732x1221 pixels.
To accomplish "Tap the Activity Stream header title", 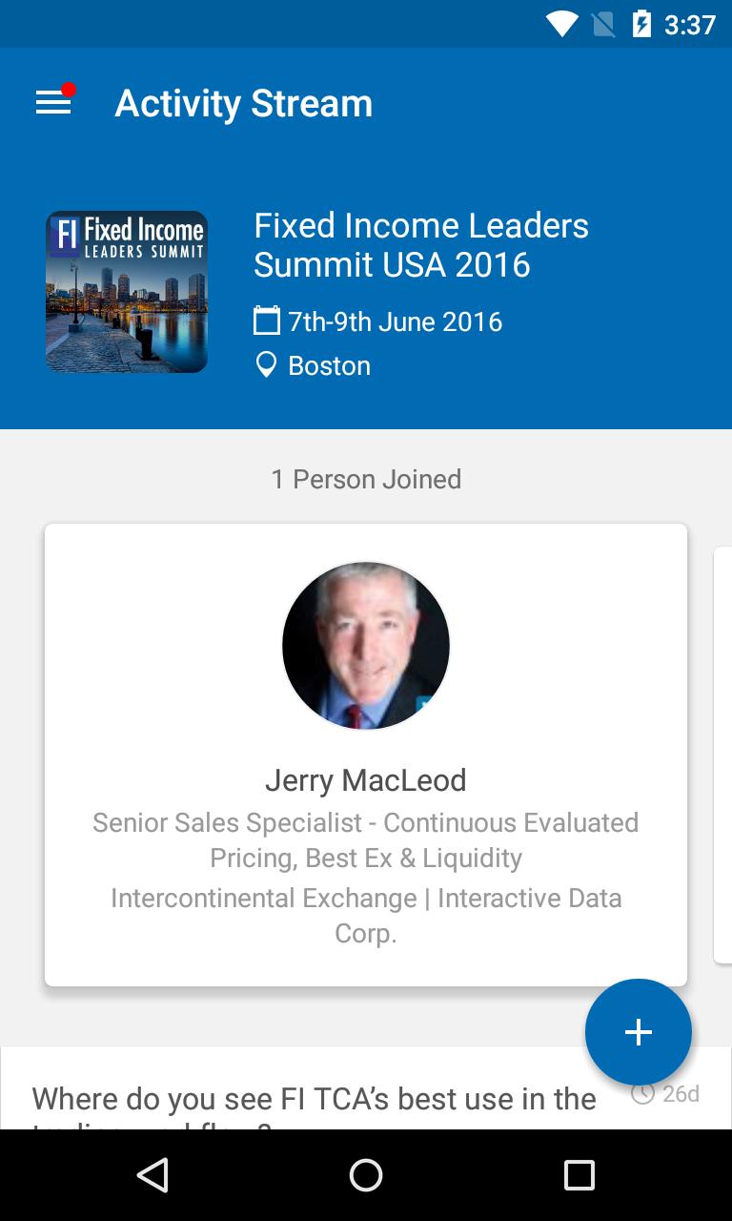I will [244, 103].
